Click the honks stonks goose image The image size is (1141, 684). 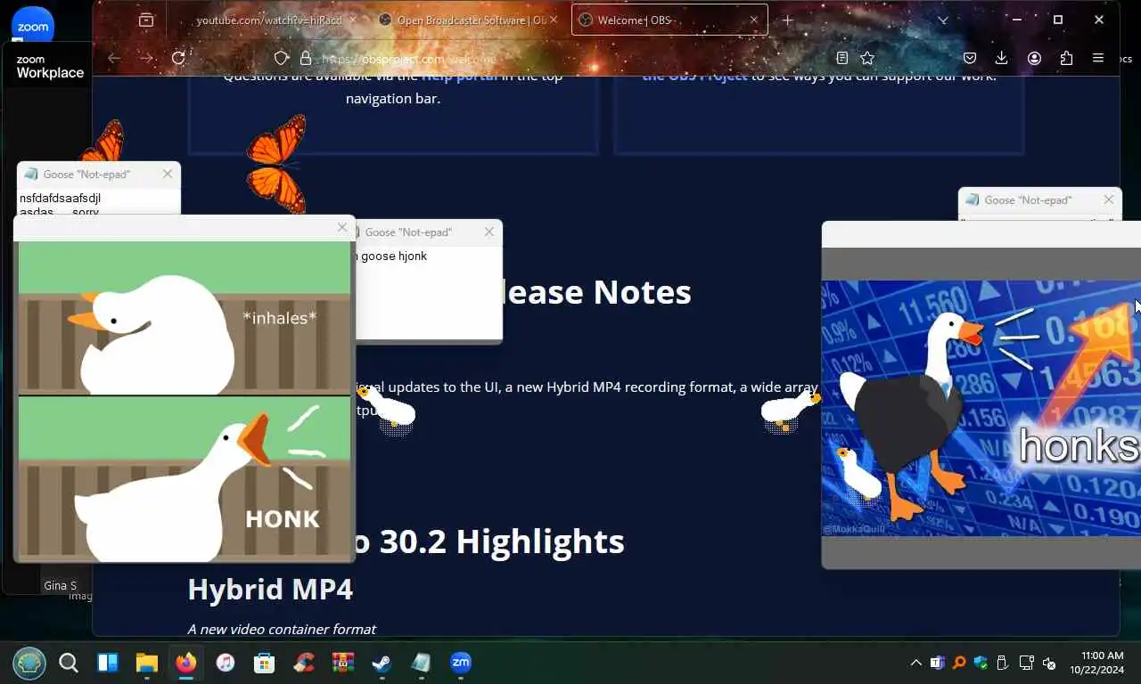[x=981, y=408]
